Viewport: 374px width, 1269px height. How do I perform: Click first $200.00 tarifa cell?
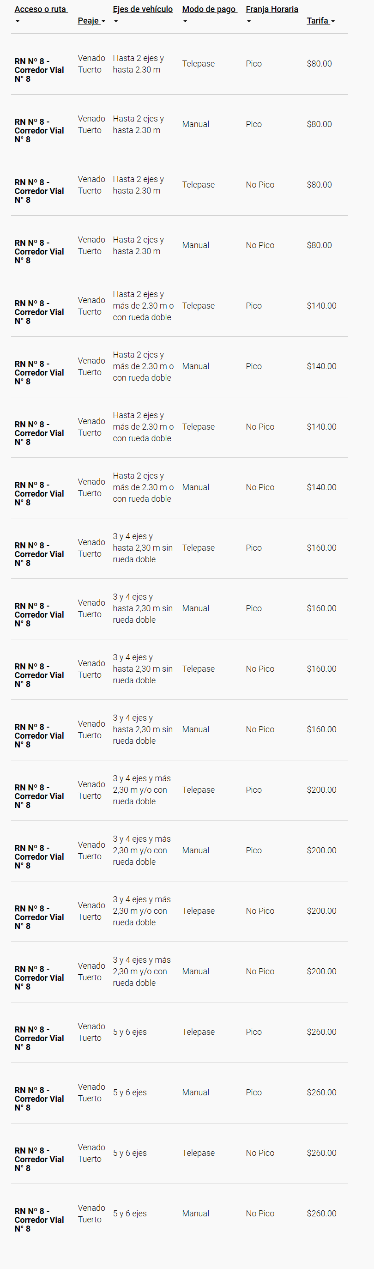pos(322,789)
